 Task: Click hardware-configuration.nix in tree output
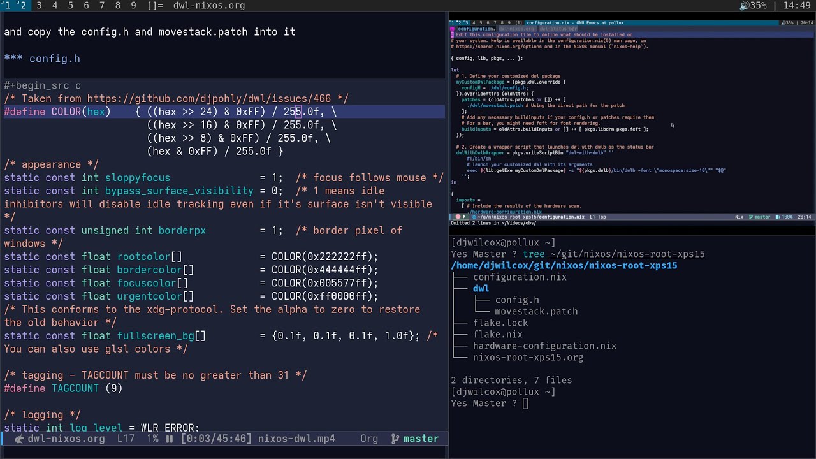pyautogui.click(x=544, y=346)
